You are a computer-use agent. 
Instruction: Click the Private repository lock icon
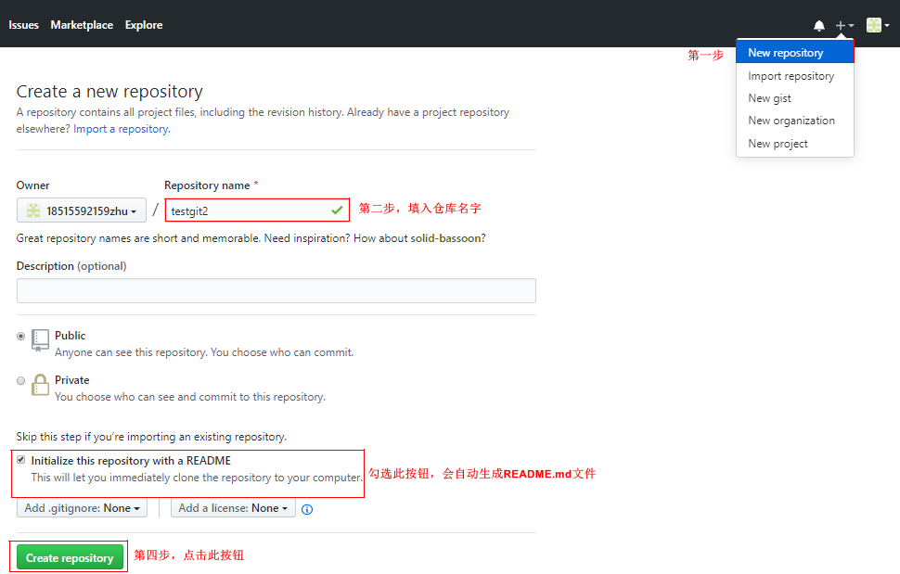pyautogui.click(x=40, y=385)
